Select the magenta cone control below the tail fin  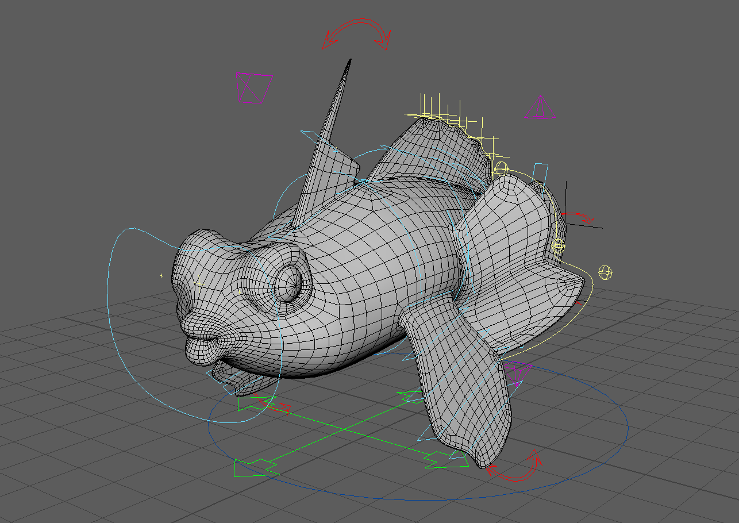click(518, 372)
